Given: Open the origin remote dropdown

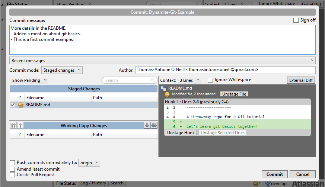Looking at the screenshot, I should click(89, 163).
